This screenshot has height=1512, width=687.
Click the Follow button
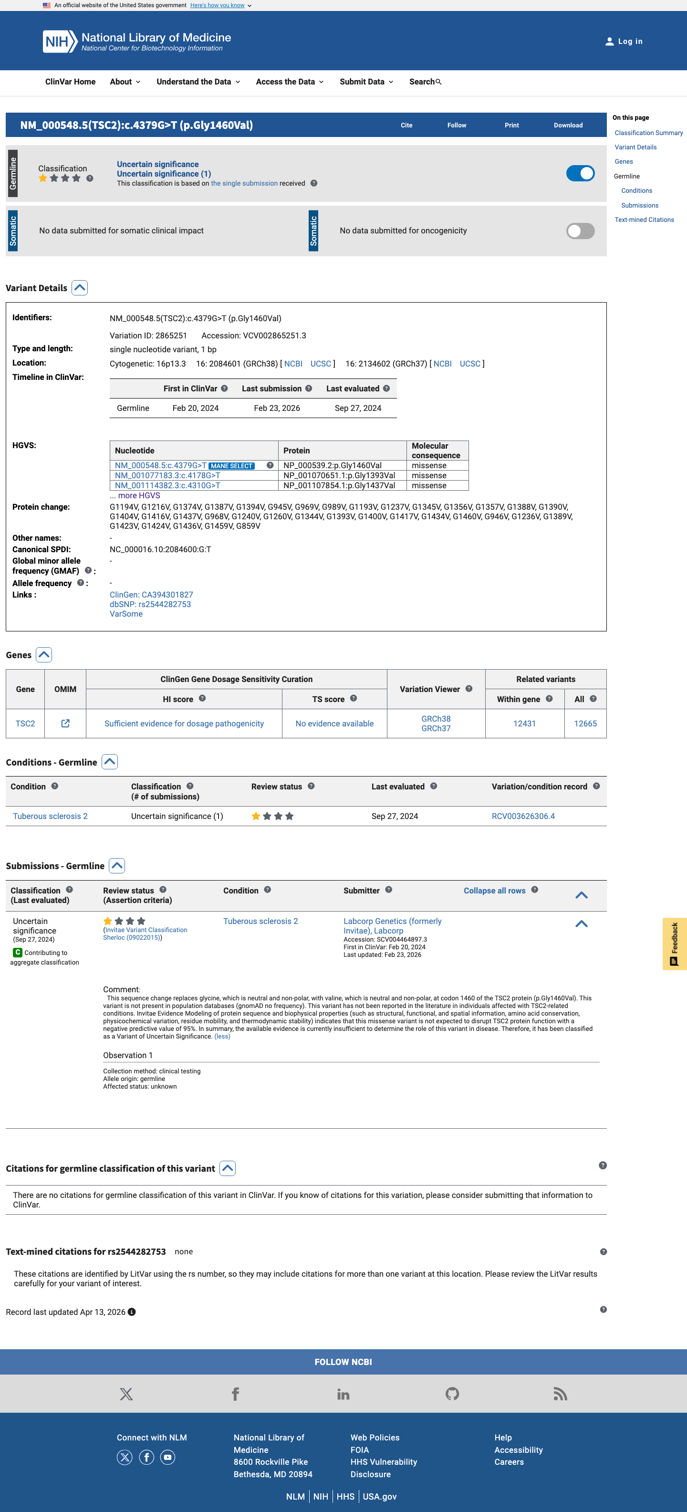pyautogui.click(x=457, y=126)
